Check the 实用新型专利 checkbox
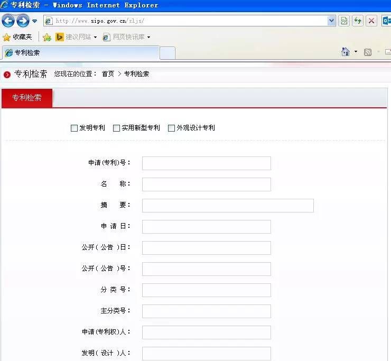Image resolution: width=391 pixels, height=361 pixels. 116,128
